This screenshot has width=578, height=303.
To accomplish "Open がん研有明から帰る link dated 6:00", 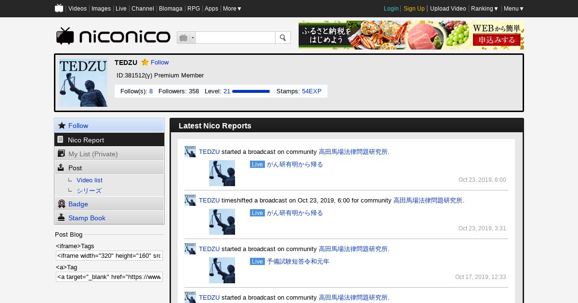I will pos(295,164).
